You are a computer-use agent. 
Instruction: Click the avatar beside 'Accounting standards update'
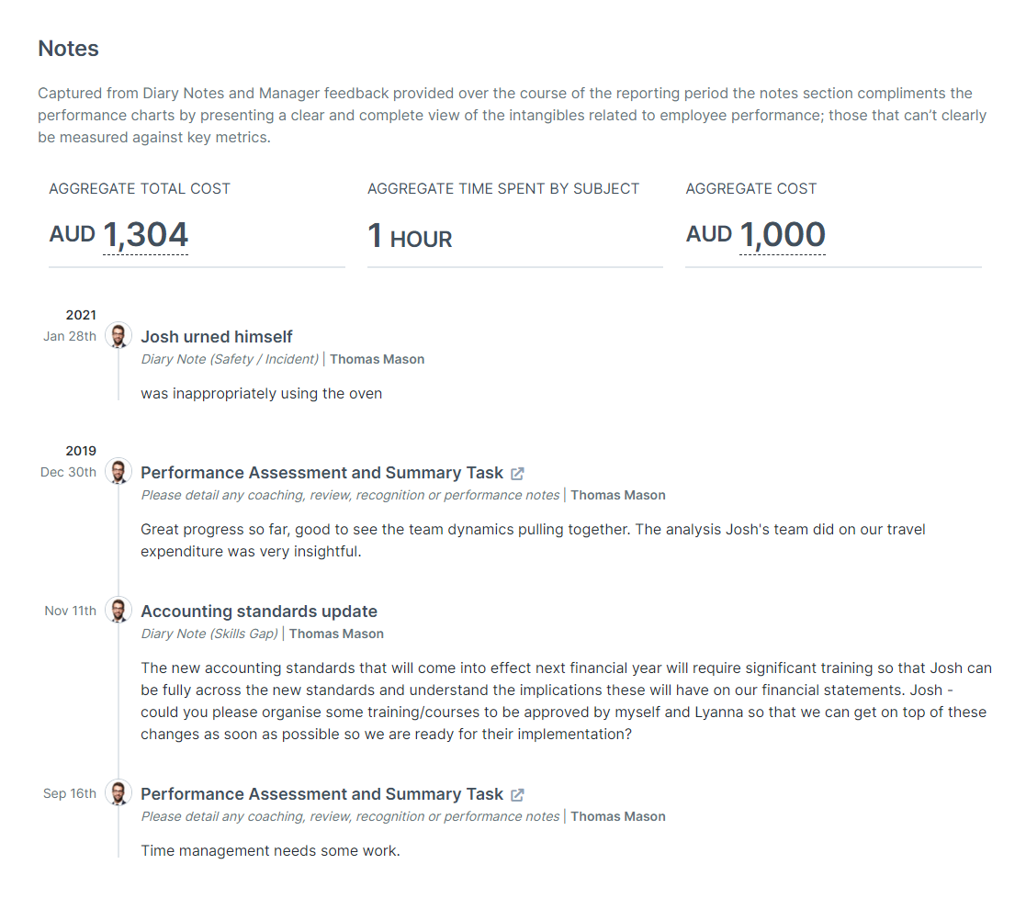pos(118,610)
